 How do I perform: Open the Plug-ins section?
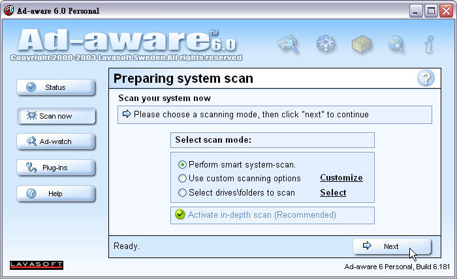56,168
